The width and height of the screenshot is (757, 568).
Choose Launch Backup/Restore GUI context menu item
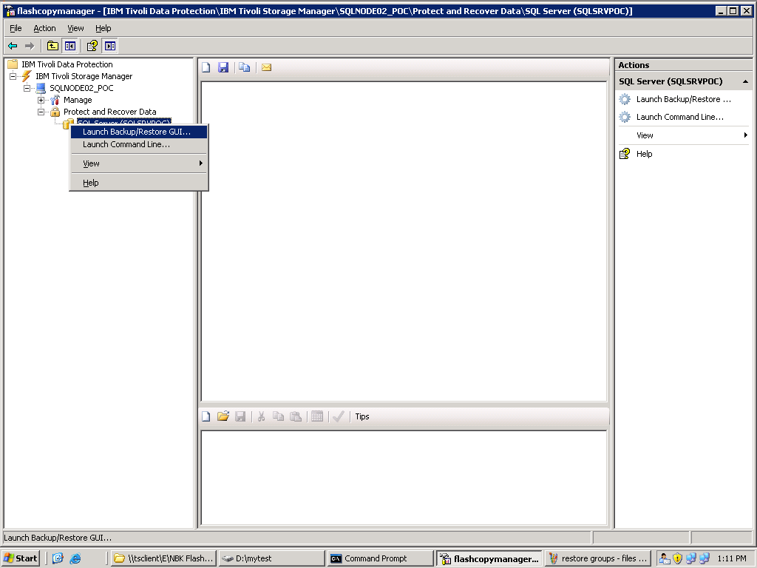click(139, 132)
